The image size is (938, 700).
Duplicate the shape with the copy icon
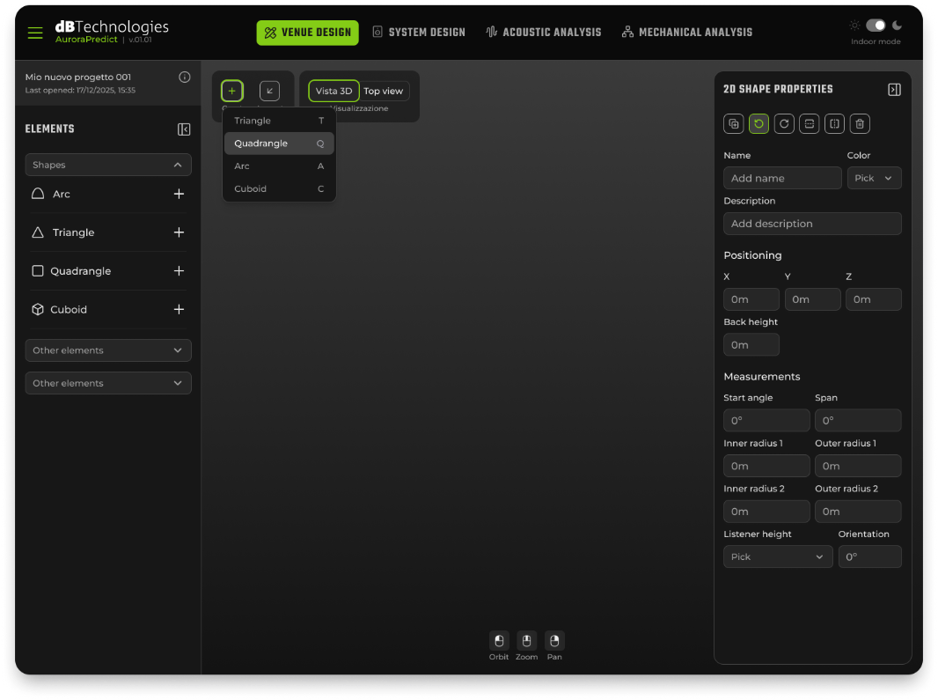click(733, 124)
